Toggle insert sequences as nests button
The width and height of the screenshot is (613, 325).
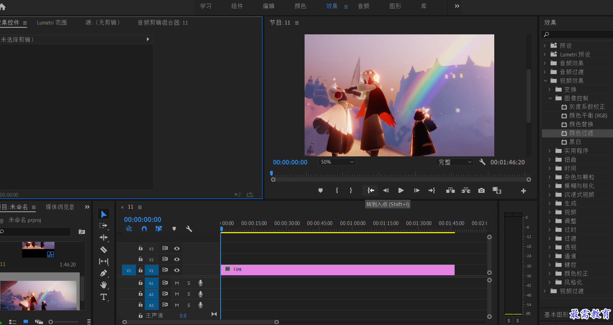[129, 229]
